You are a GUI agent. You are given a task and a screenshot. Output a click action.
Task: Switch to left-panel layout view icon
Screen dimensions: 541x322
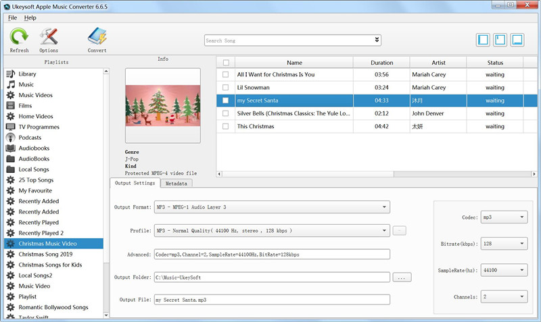(483, 40)
